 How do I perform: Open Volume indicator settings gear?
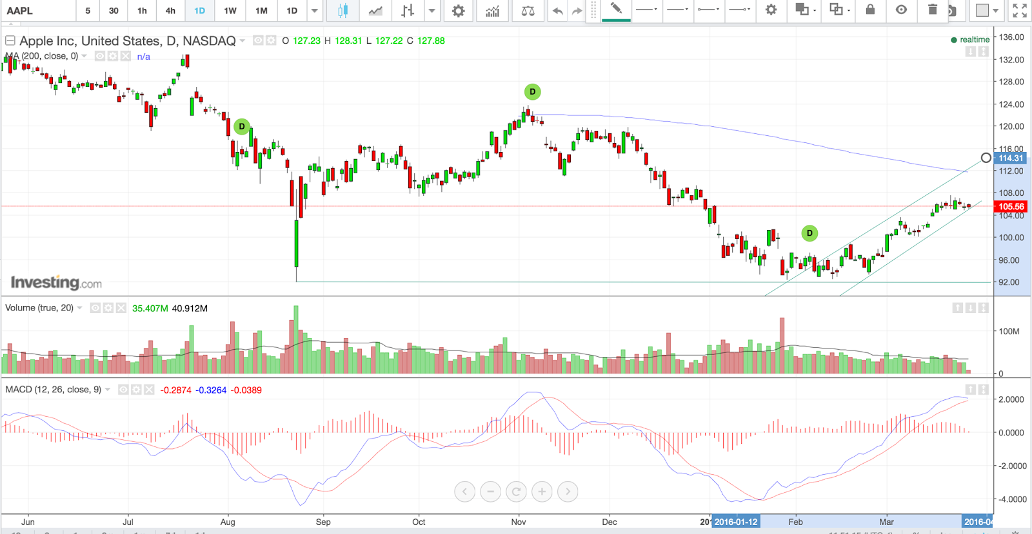tap(108, 308)
